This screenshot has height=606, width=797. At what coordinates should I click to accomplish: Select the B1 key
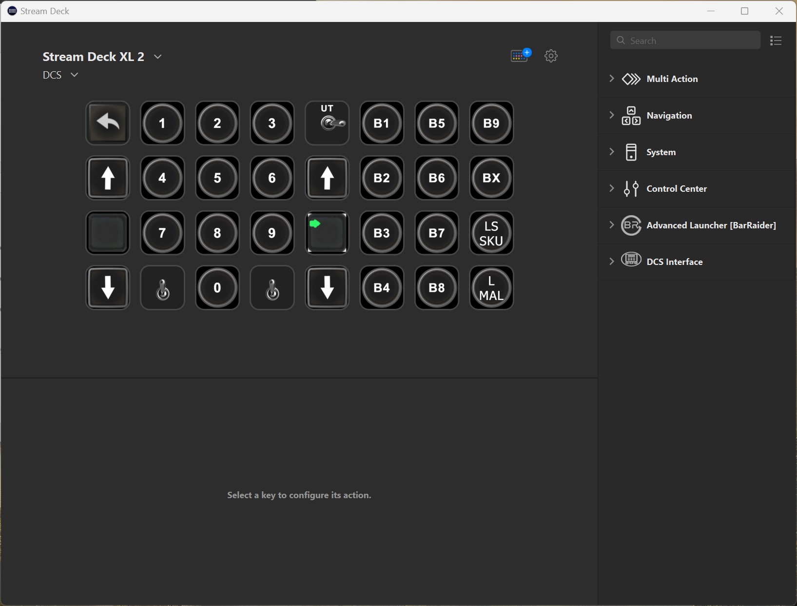pyautogui.click(x=382, y=123)
